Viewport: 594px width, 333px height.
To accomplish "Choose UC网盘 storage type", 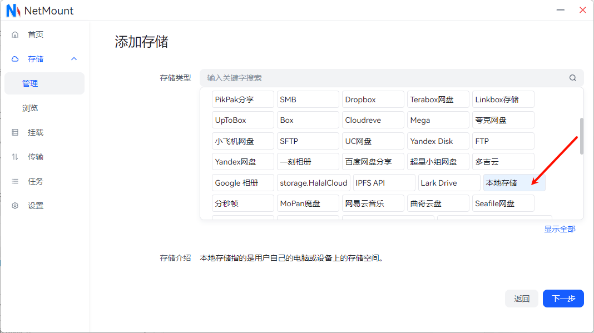I will pos(373,141).
